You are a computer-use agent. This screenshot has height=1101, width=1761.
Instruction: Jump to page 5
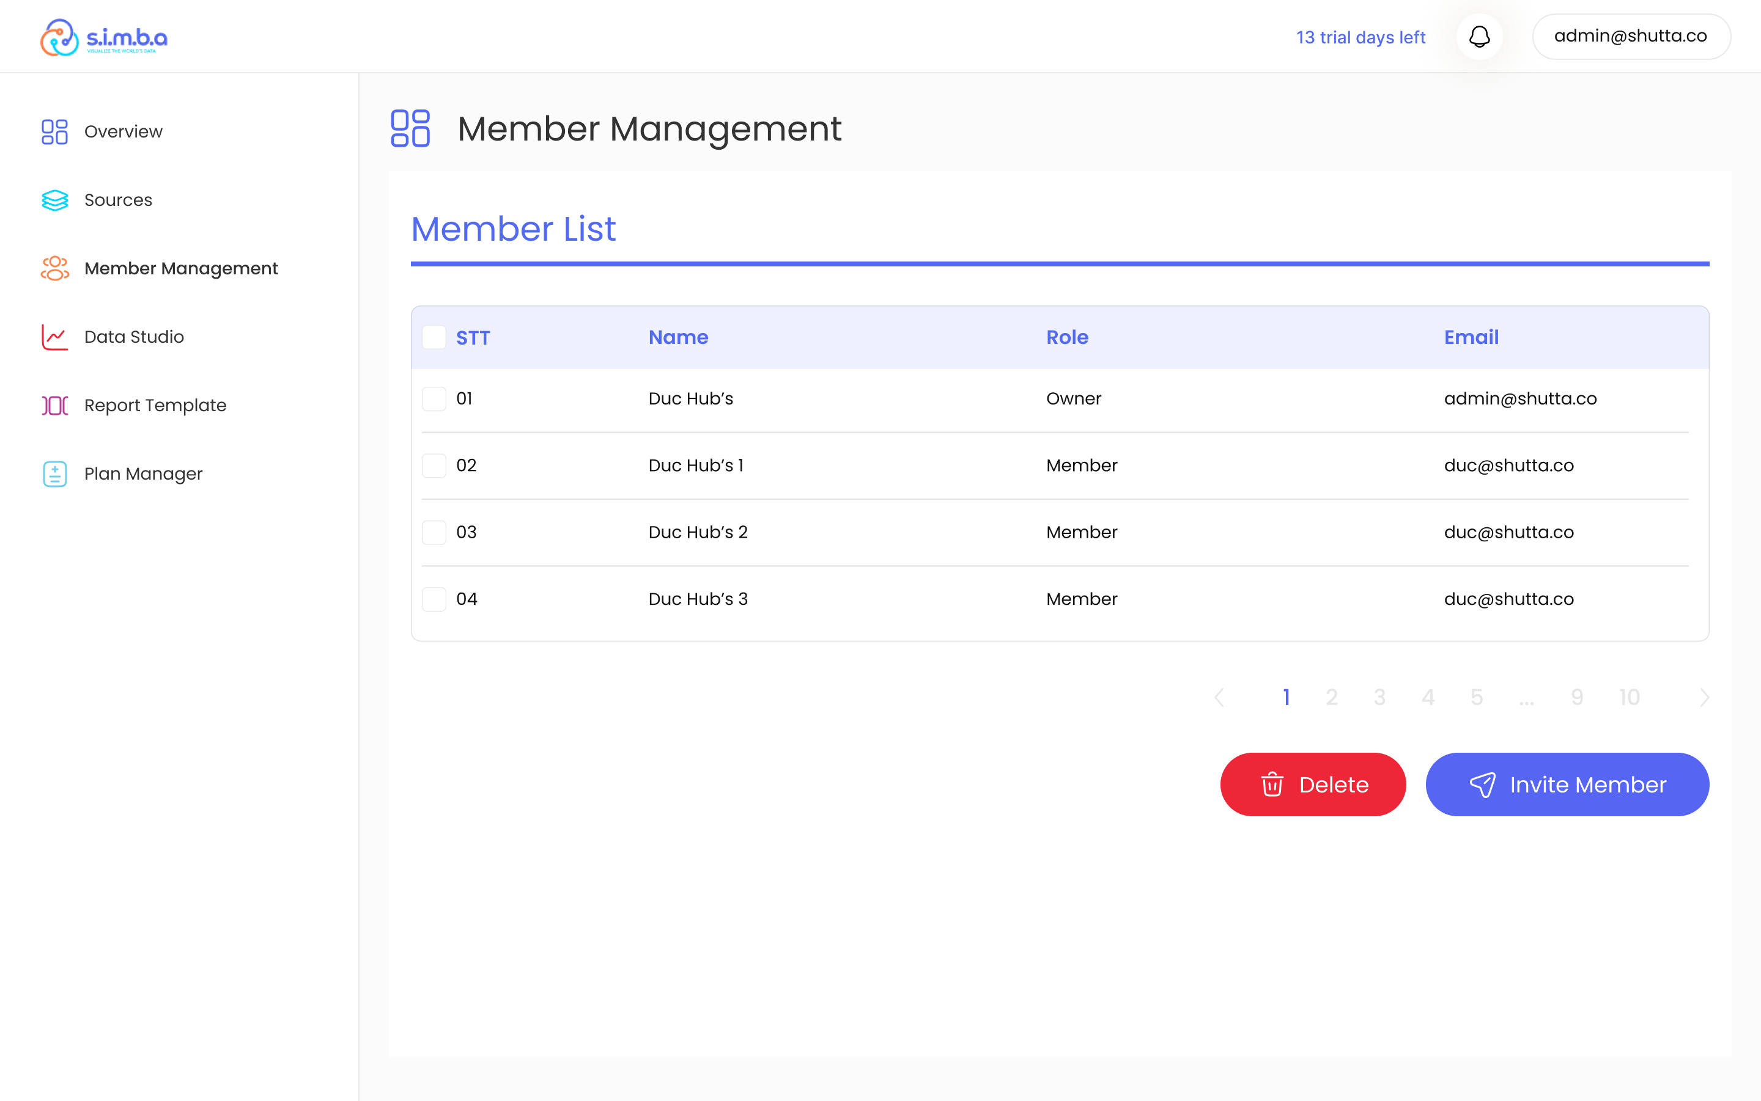point(1477,698)
